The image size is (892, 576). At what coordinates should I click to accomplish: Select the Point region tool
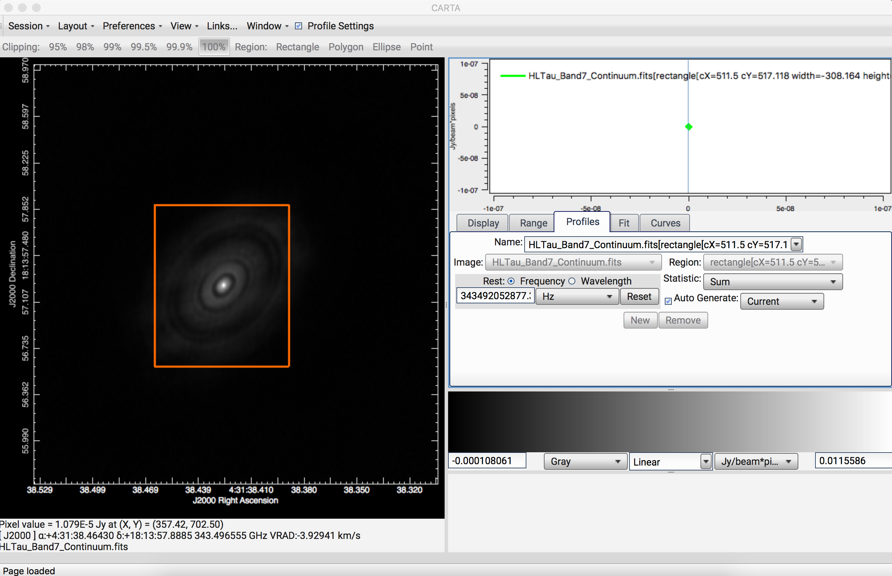pyautogui.click(x=421, y=47)
